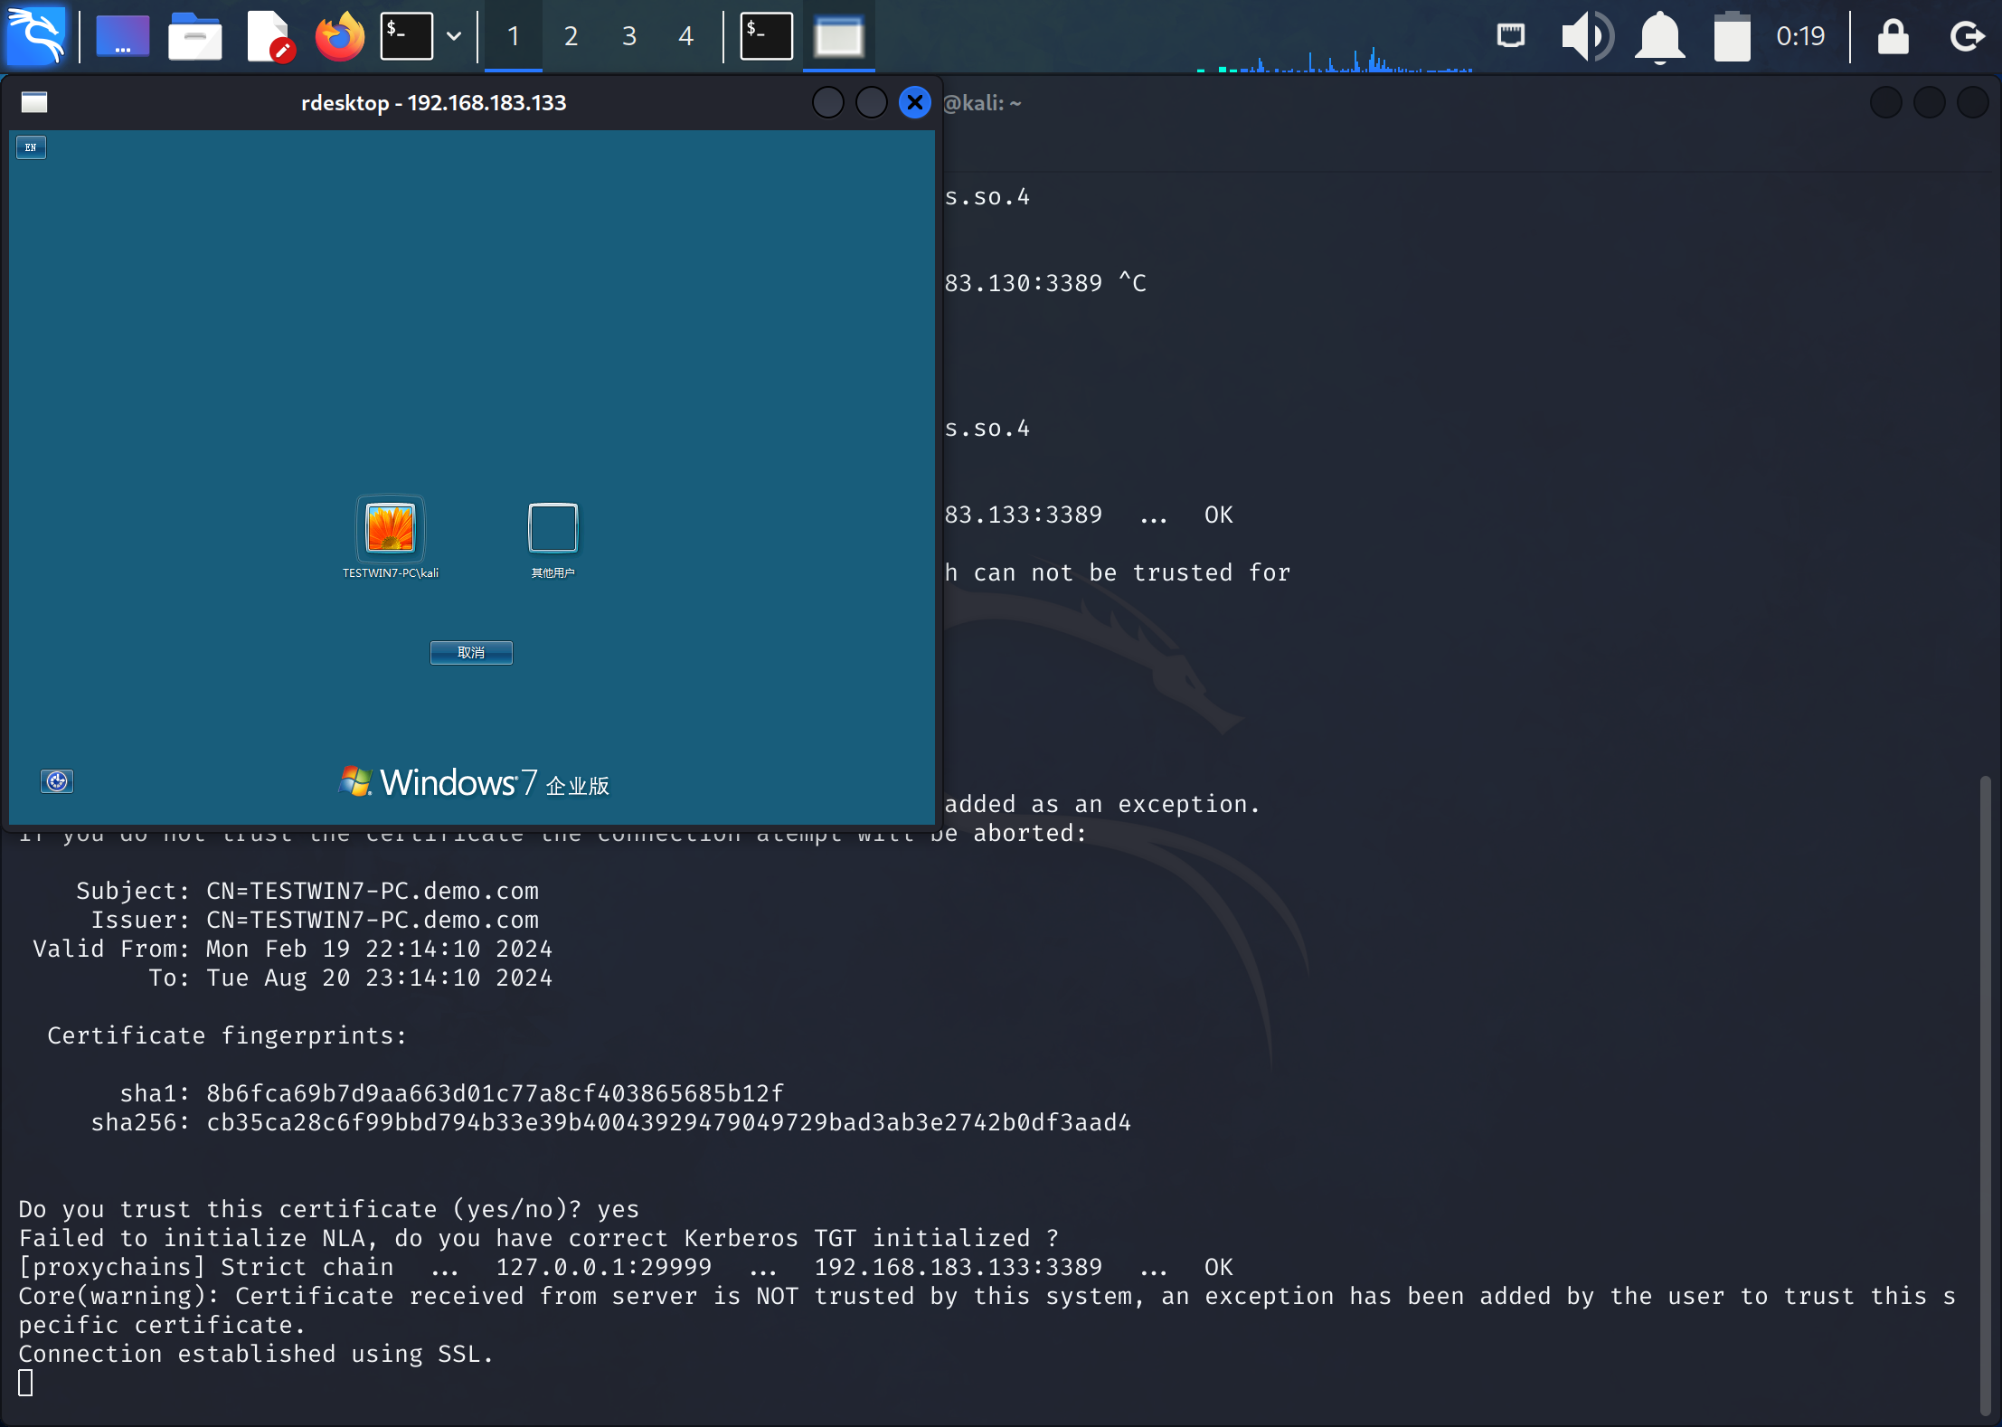Click the 'Failed to initialize NLA' line

click(539, 1238)
